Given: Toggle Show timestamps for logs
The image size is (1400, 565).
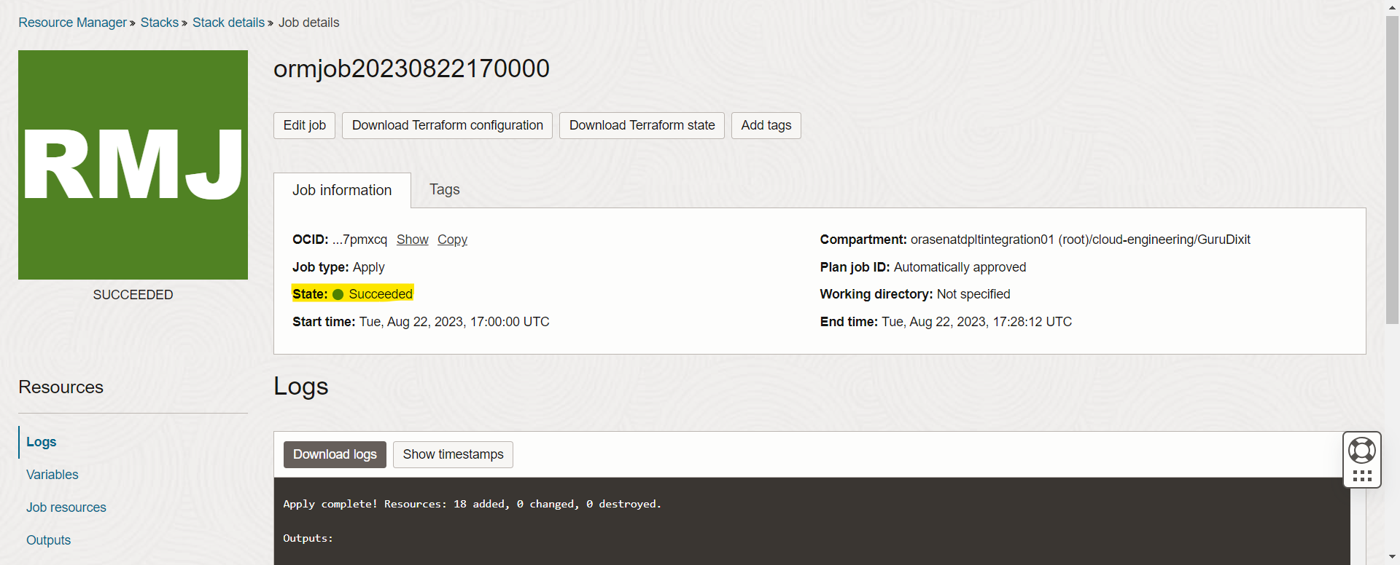Looking at the screenshot, I should pyautogui.click(x=453, y=454).
